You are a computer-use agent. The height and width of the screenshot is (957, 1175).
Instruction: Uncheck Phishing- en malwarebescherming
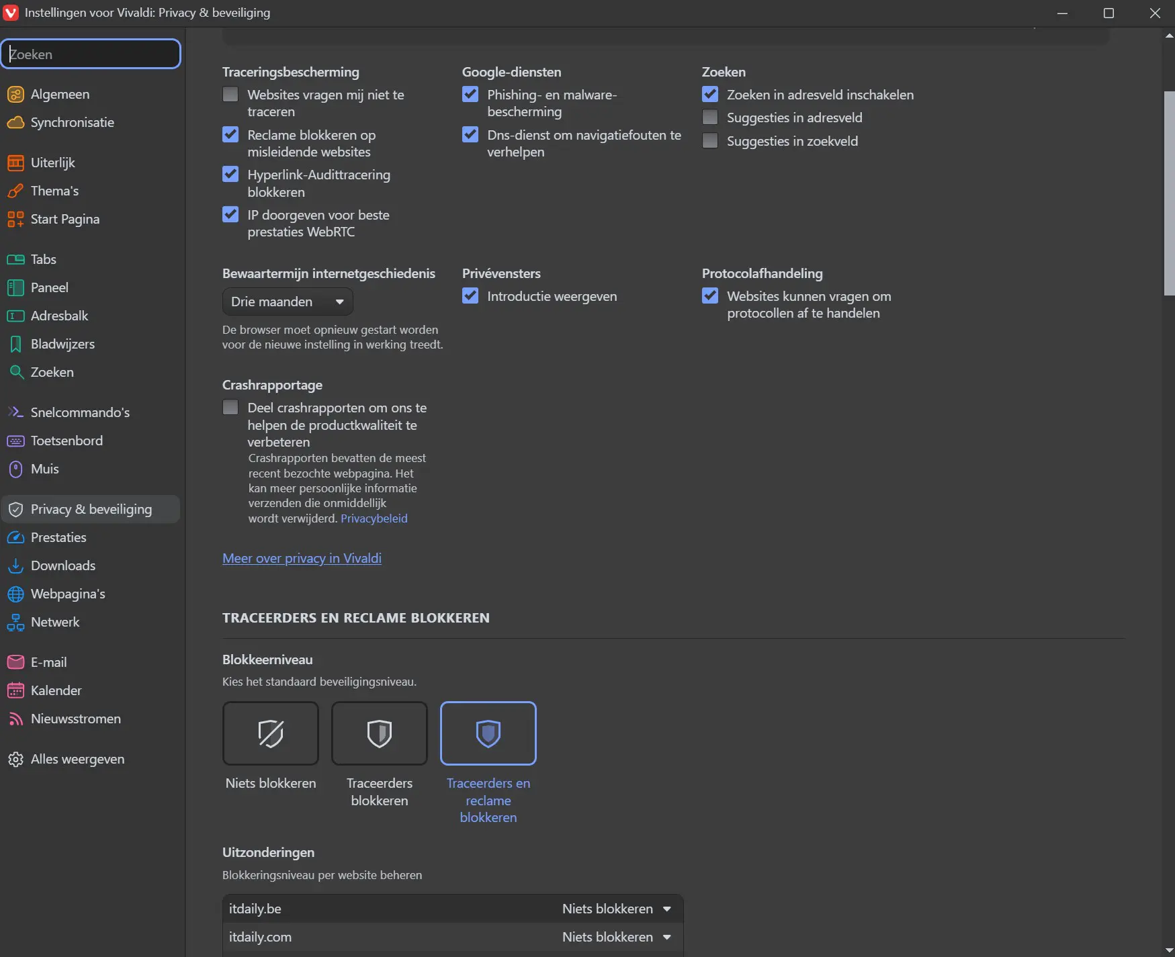click(470, 94)
